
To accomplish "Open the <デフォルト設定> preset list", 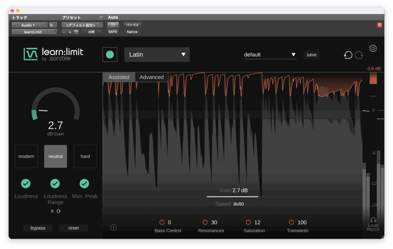I will click(x=82, y=25).
